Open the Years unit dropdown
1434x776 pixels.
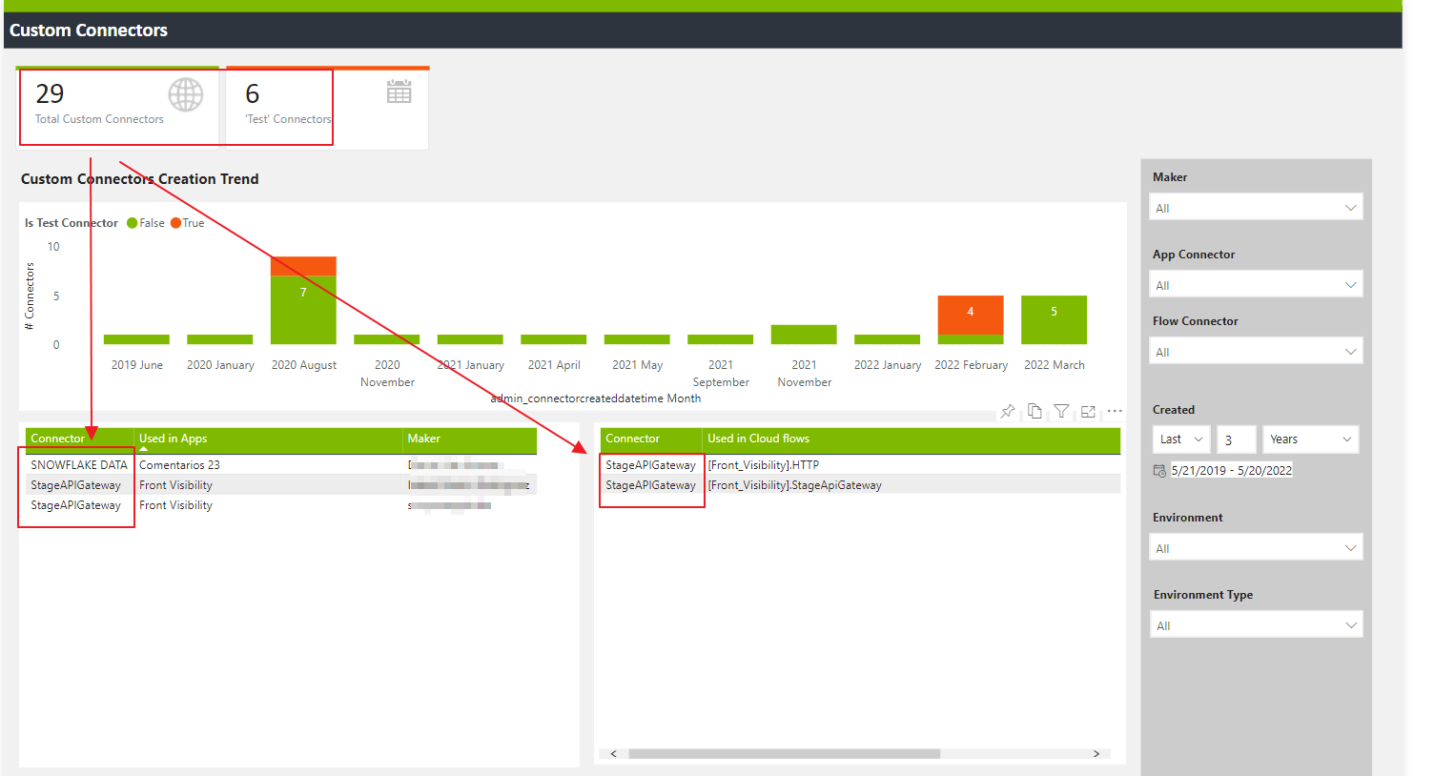point(1310,439)
